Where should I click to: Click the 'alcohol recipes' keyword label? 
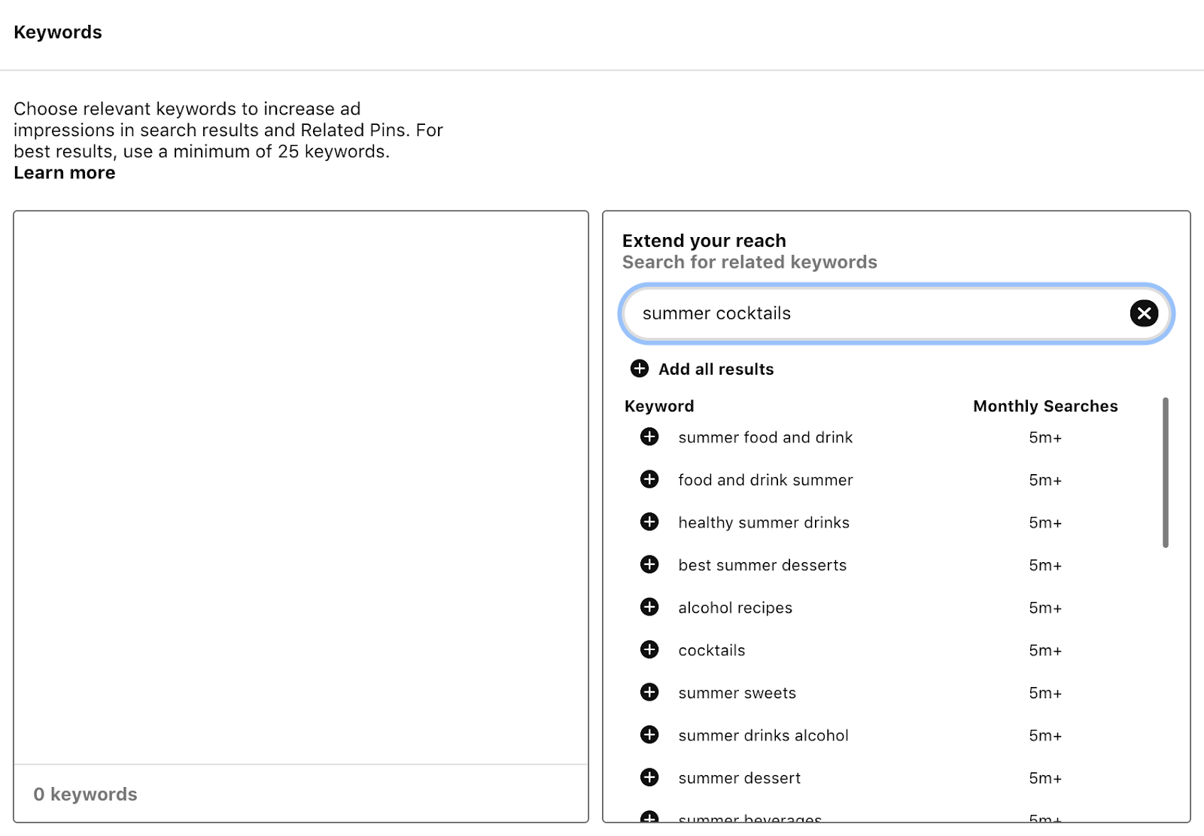coord(735,608)
